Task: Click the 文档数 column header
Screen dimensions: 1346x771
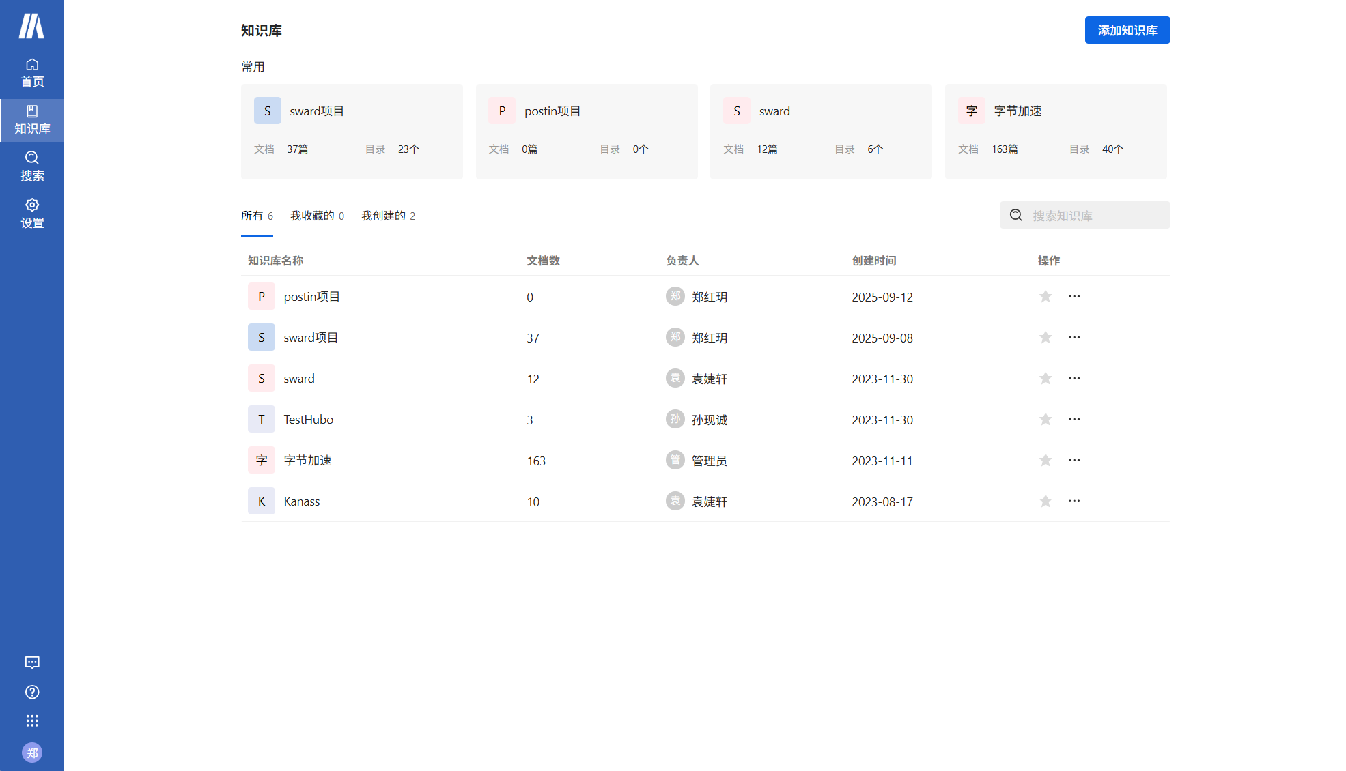Action: [x=544, y=261]
